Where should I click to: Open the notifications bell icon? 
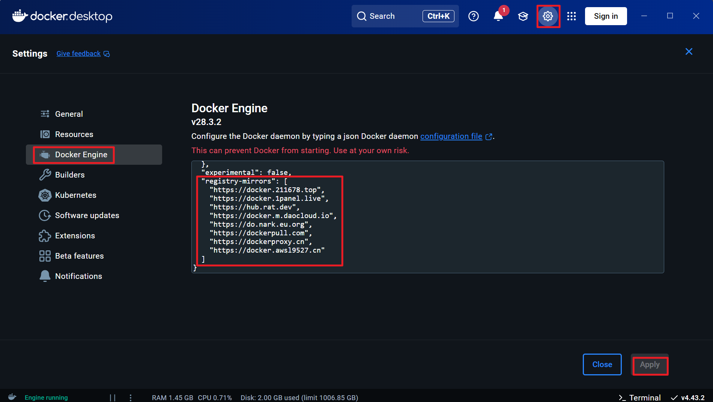[x=498, y=16]
